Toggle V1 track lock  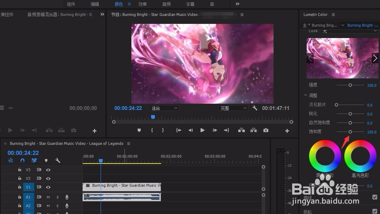click(20, 187)
